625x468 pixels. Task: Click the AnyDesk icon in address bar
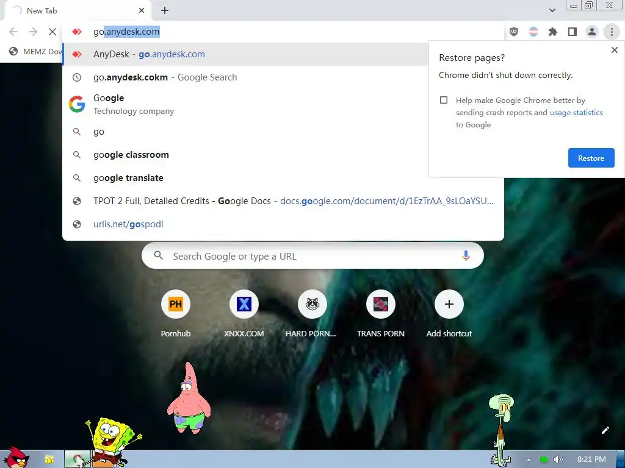(77, 32)
